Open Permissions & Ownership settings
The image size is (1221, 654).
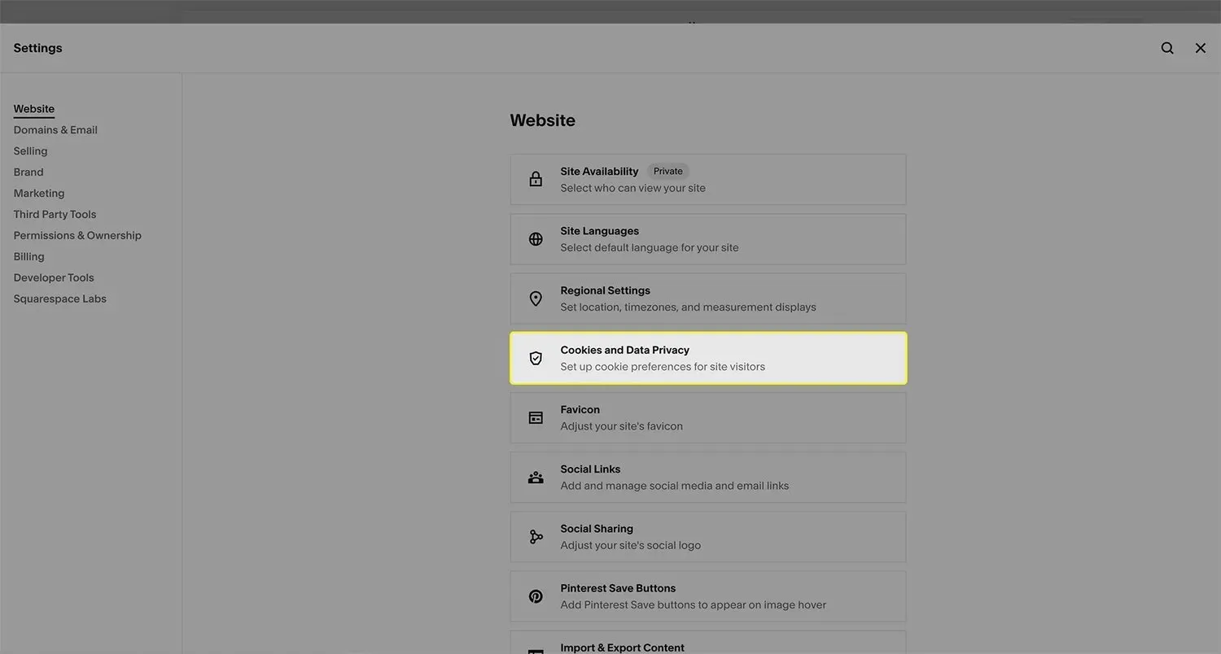[x=77, y=236]
